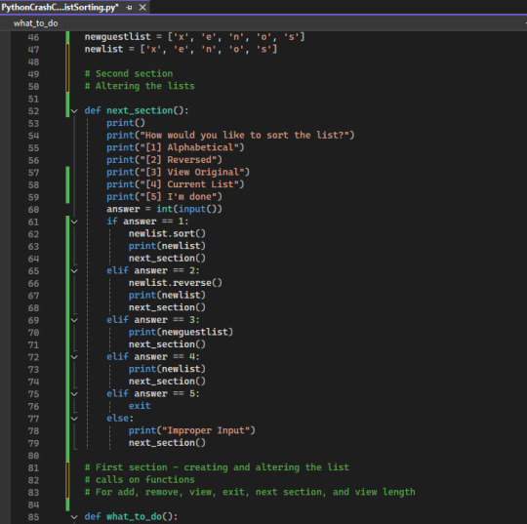
Task: Collapse the 'elif answer == 5' block
Action: tap(74, 394)
